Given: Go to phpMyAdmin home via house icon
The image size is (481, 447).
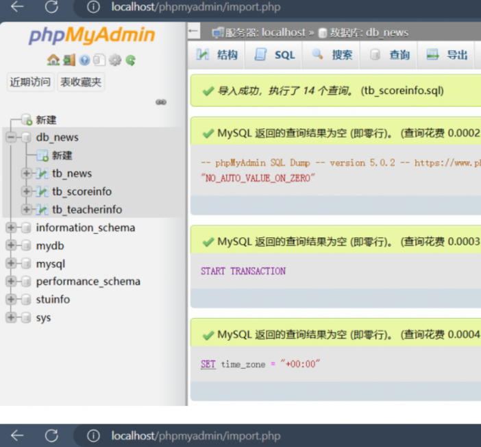Looking at the screenshot, I should tap(53, 60).
